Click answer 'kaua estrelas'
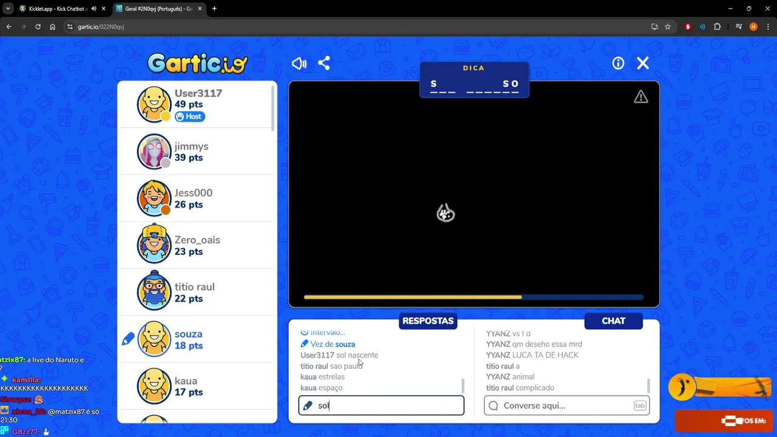 pos(322,377)
